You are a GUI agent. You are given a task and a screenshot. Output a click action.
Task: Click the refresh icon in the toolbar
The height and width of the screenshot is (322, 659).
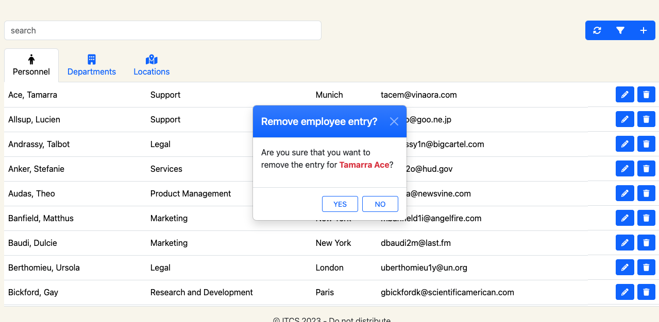coord(597,30)
